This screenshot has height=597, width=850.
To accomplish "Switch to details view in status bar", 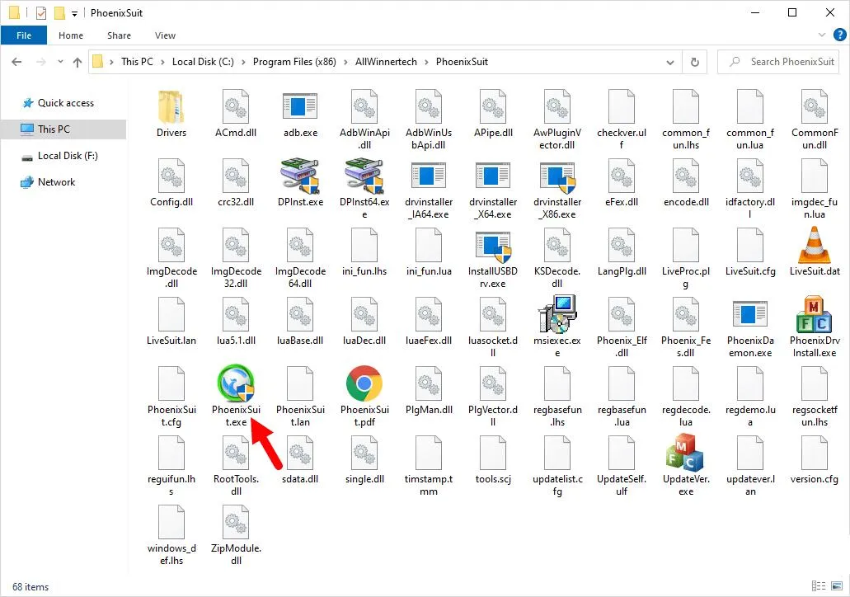I will click(819, 586).
